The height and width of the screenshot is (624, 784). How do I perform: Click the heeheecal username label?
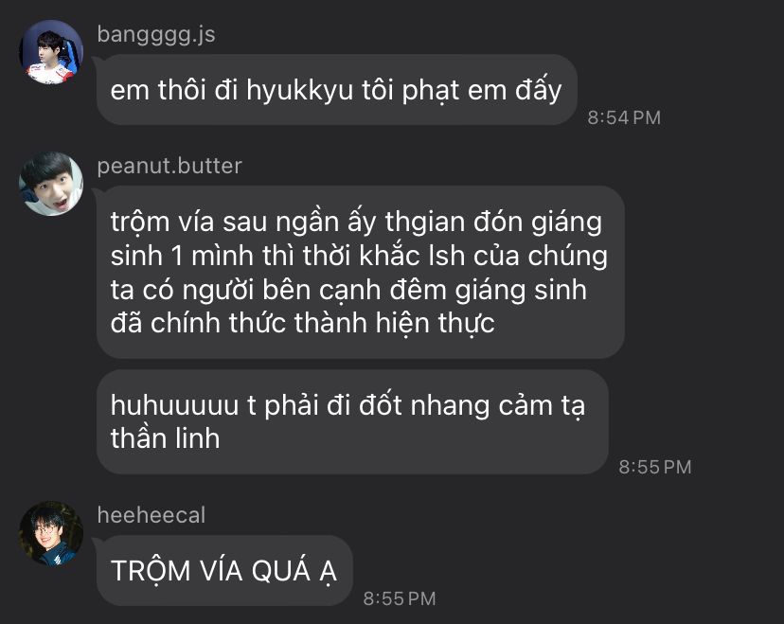(x=151, y=515)
